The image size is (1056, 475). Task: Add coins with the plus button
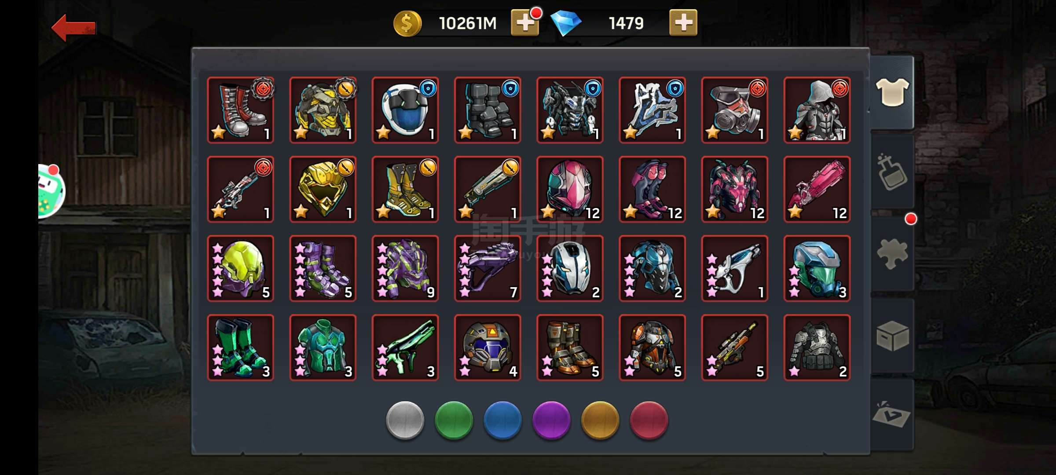pos(524,22)
